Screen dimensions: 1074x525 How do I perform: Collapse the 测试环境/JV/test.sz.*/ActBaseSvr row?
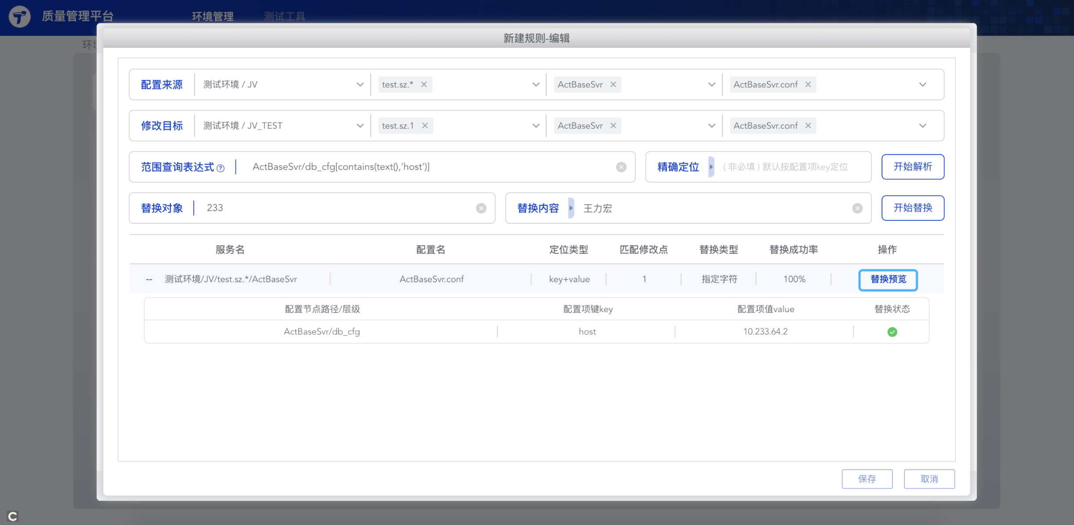tap(149, 280)
